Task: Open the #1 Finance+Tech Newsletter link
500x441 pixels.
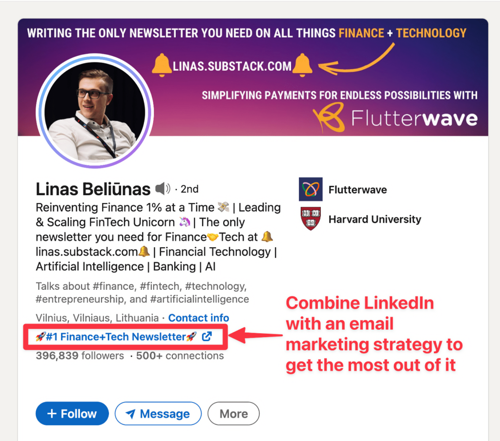Action: tap(116, 336)
